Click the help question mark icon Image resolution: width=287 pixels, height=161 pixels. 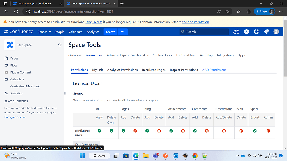(x=246, y=32)
